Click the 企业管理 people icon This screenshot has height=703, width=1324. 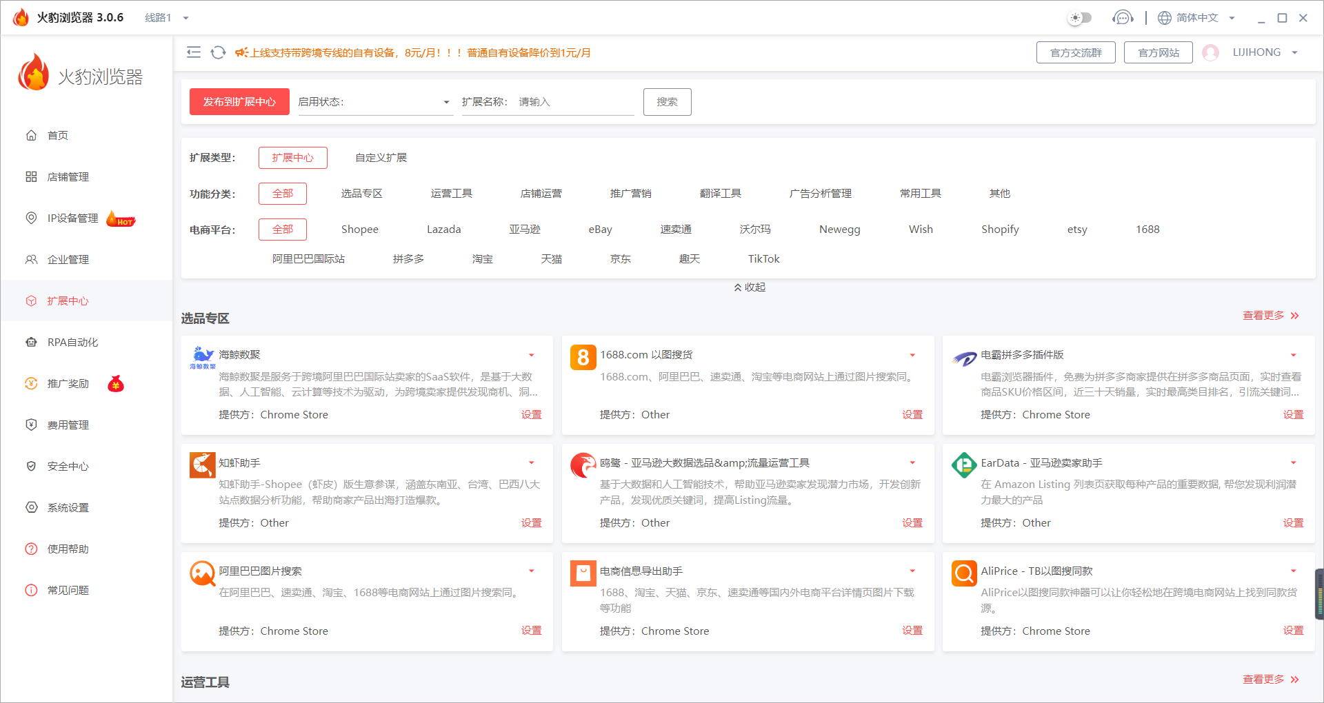tap(31, 259)
